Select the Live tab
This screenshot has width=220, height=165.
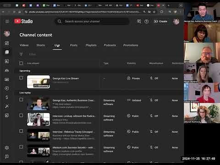pyautogui.click(x=57, y=45)
